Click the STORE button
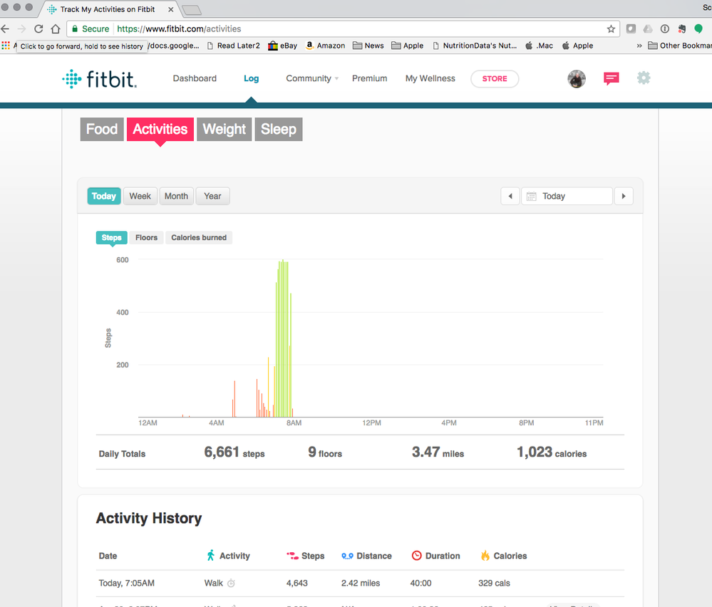This screenshot has height=607, width=712. click(495, 78)
